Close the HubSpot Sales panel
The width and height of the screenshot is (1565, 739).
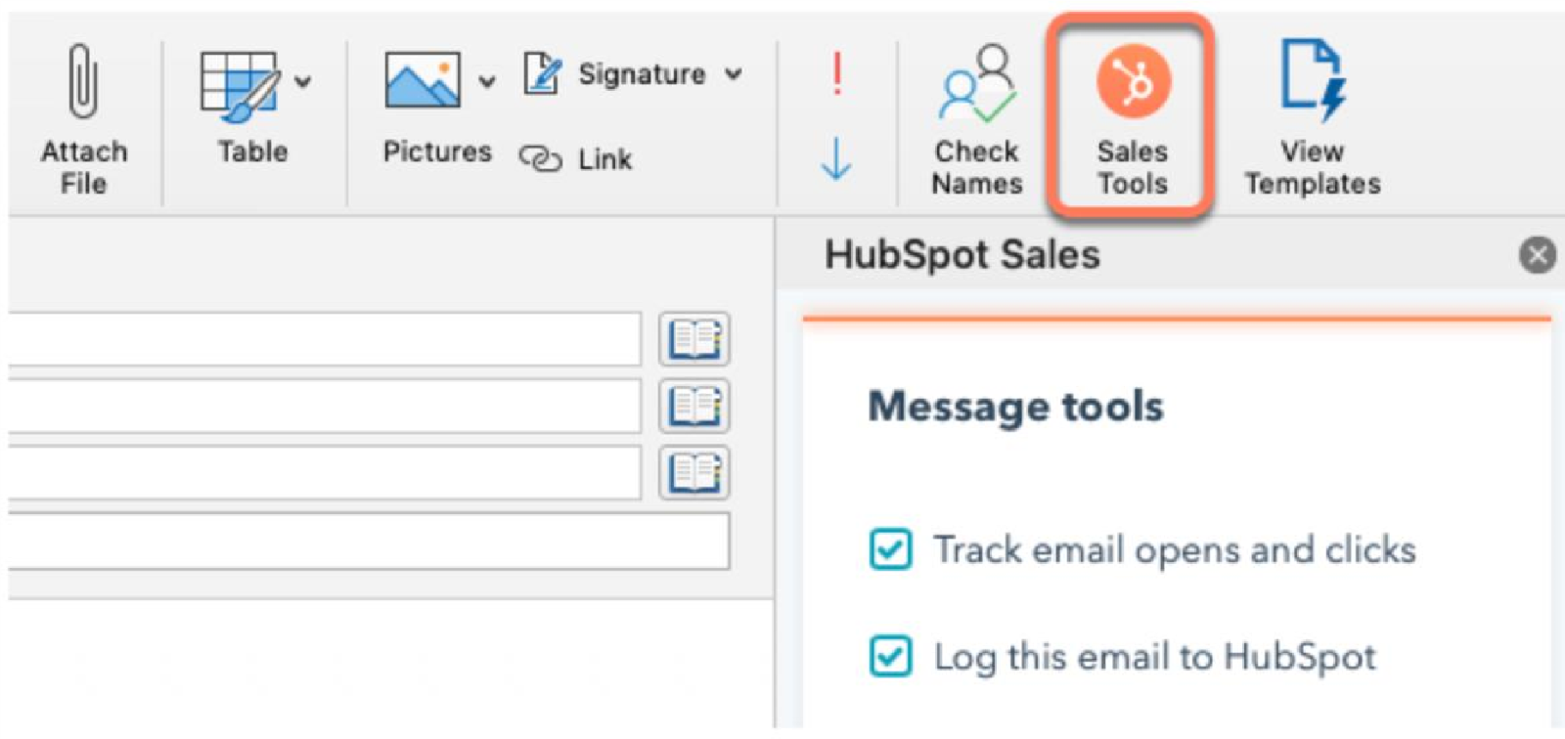click(1537, 255)
